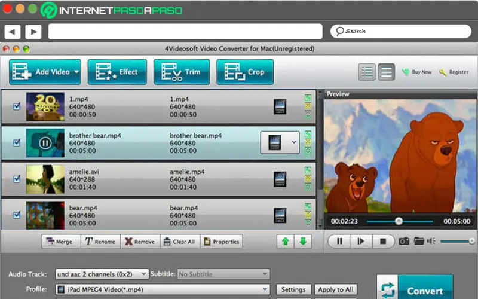Click the browser forward arrow button

point(33,32)
